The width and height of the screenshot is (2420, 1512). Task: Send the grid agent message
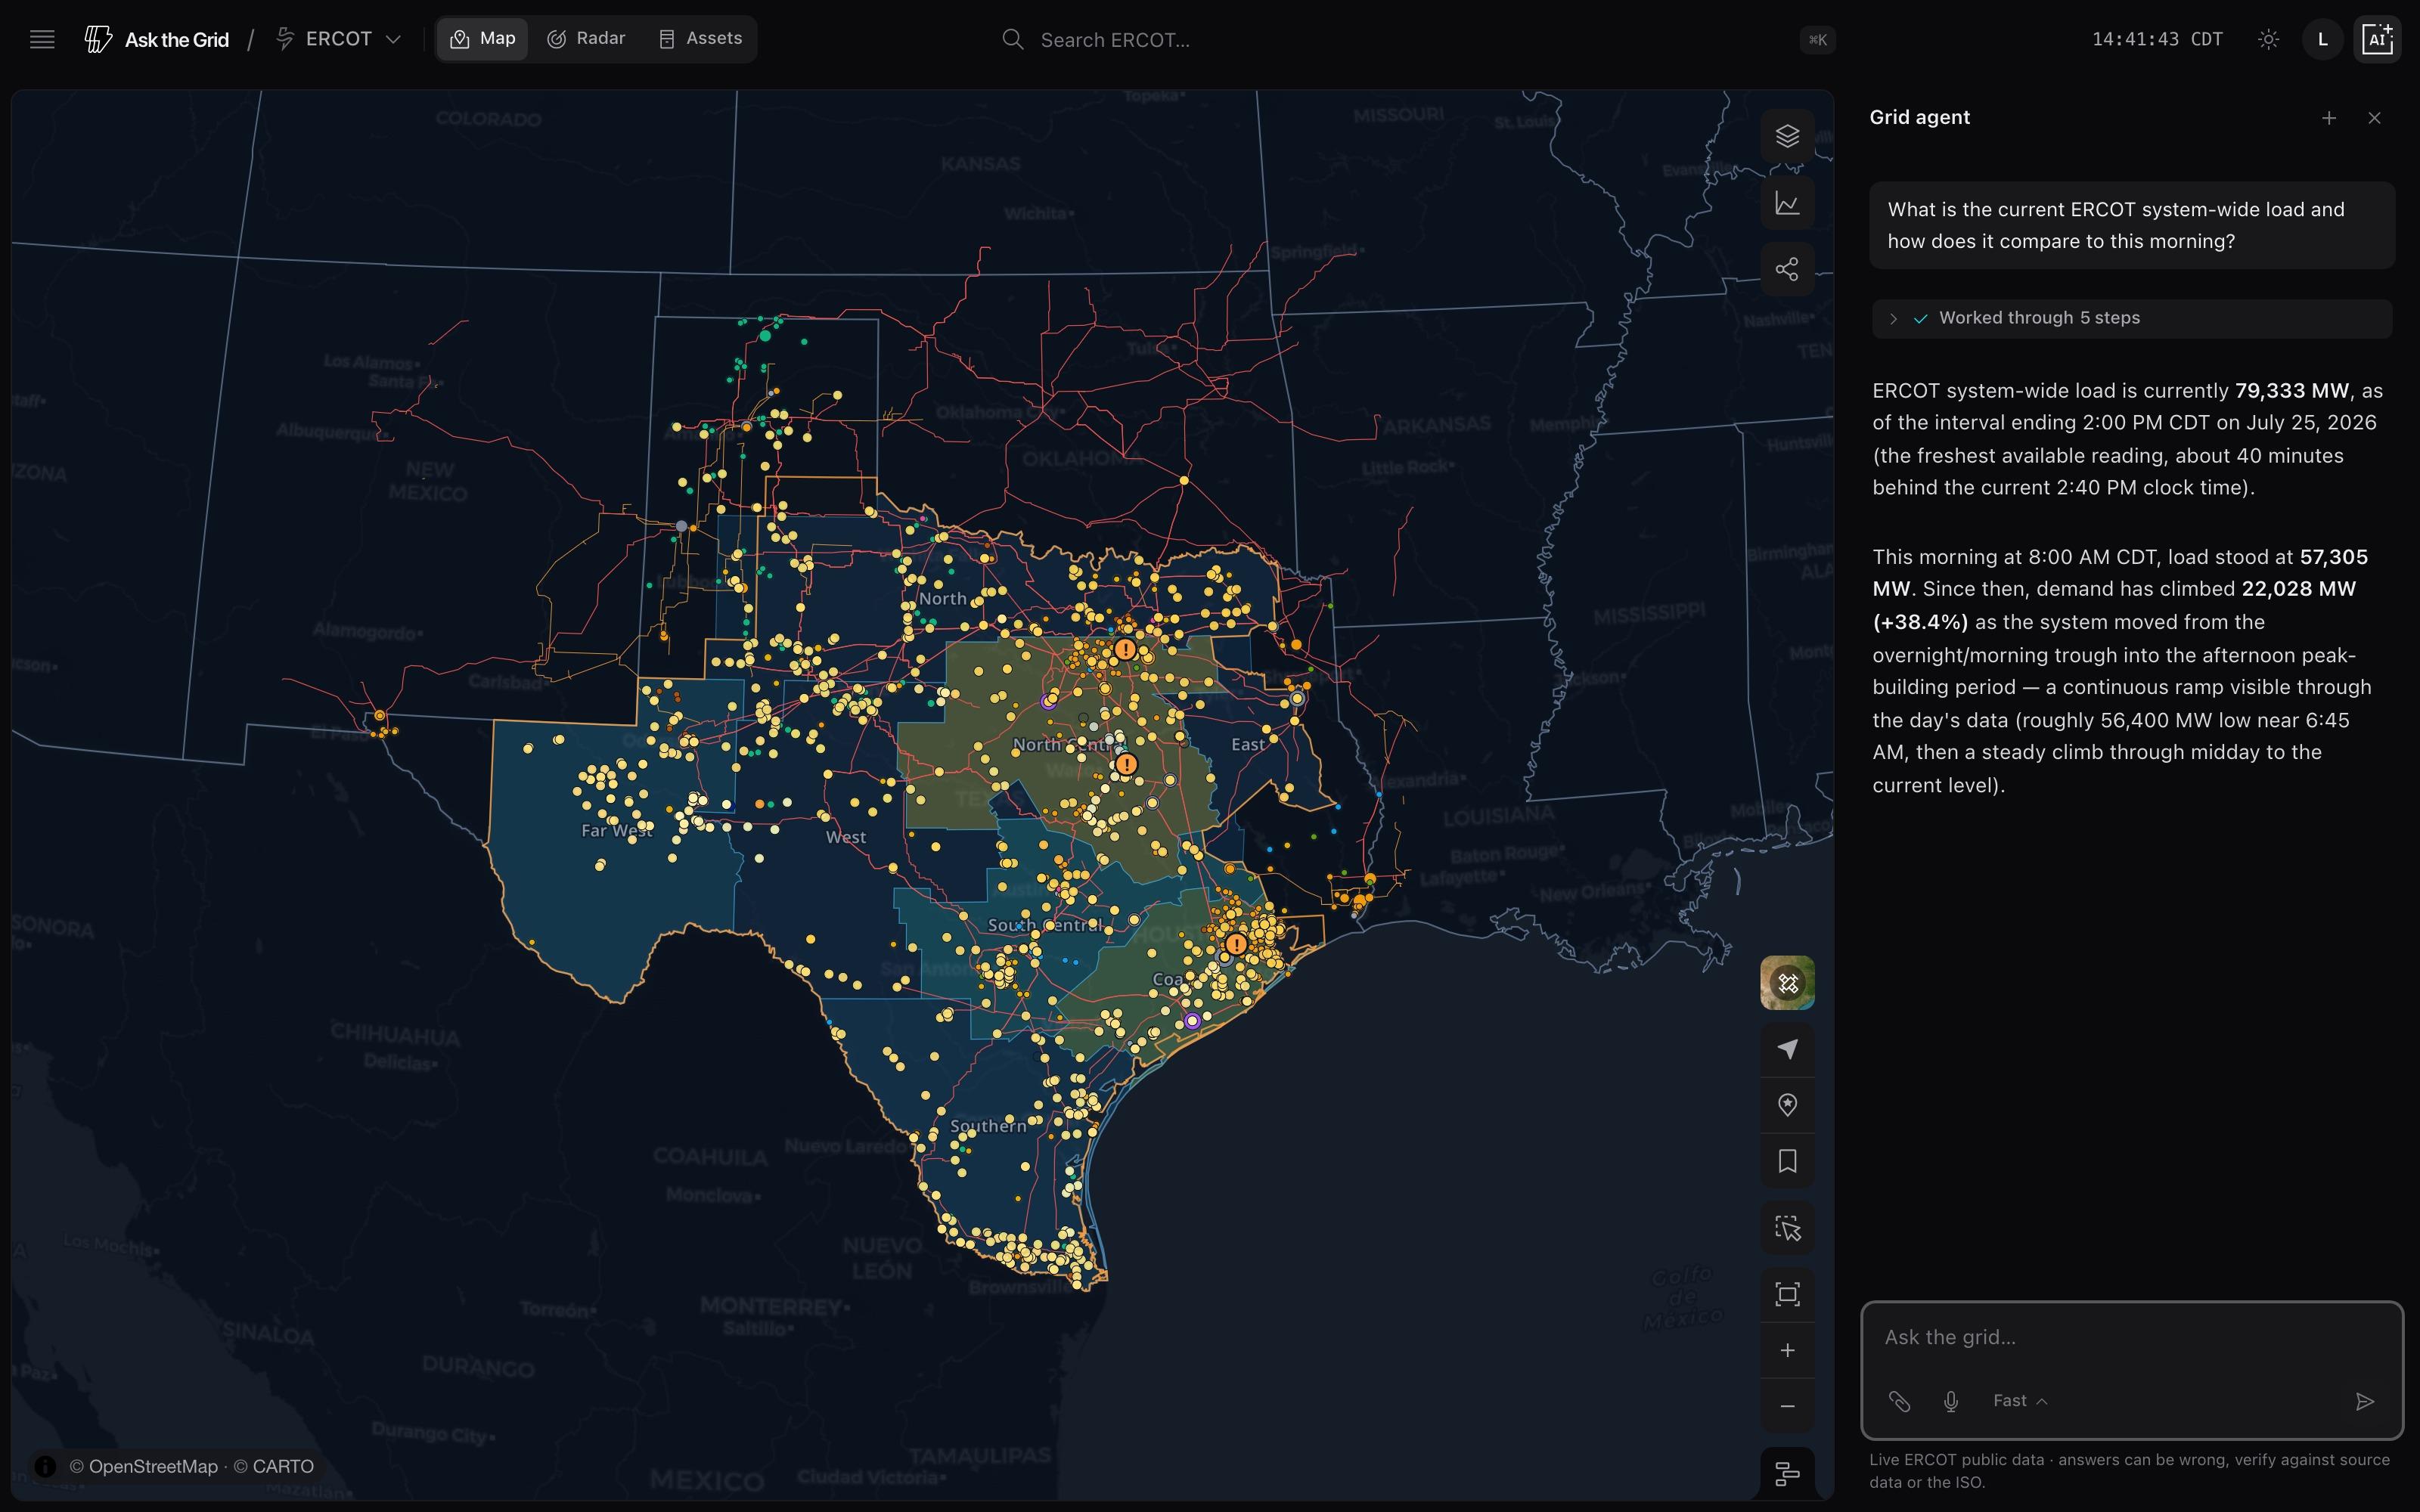(x=2365, y=1401)
